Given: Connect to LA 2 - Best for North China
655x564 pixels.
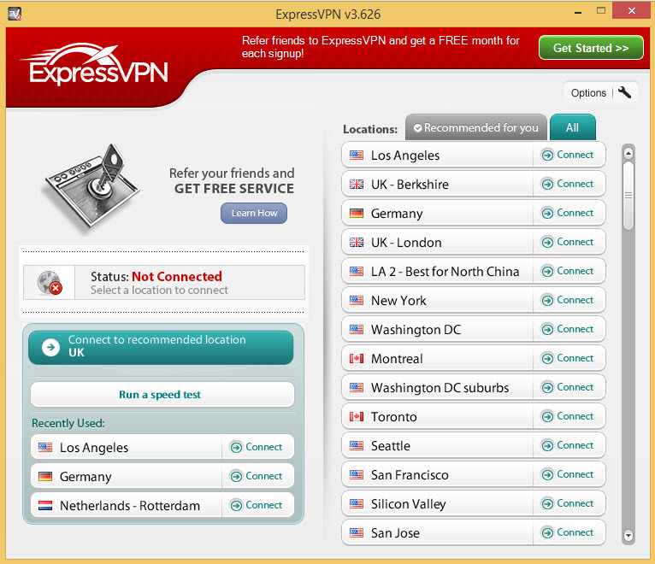Looking at the screenshot, I should click(x=567, y=271).
